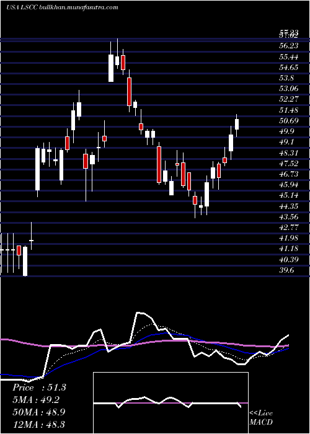Click the price axis label 39.6
Image resolution: width=310 pixels, height=434 pixels.
click(286, 270)
